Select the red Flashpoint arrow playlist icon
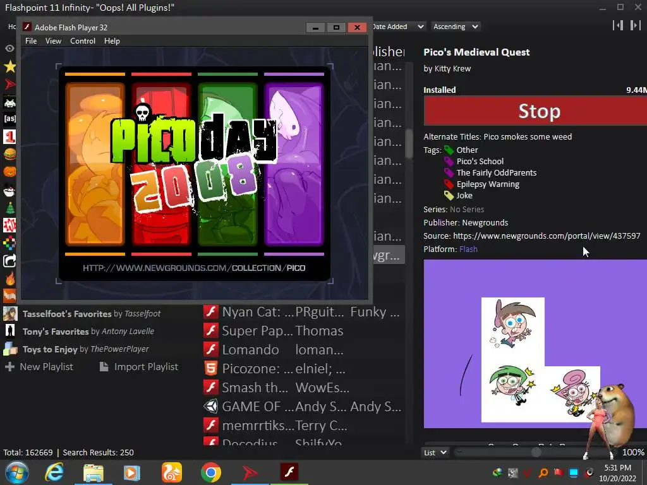Screen dimensions: 647x485 pos(9,84)
